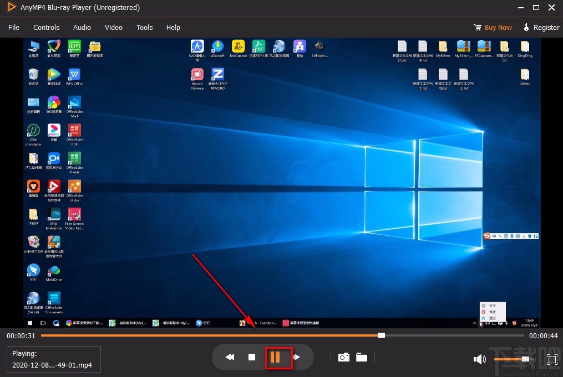Rewind the video playback
563x377 pixels.
tap(230, 357)
